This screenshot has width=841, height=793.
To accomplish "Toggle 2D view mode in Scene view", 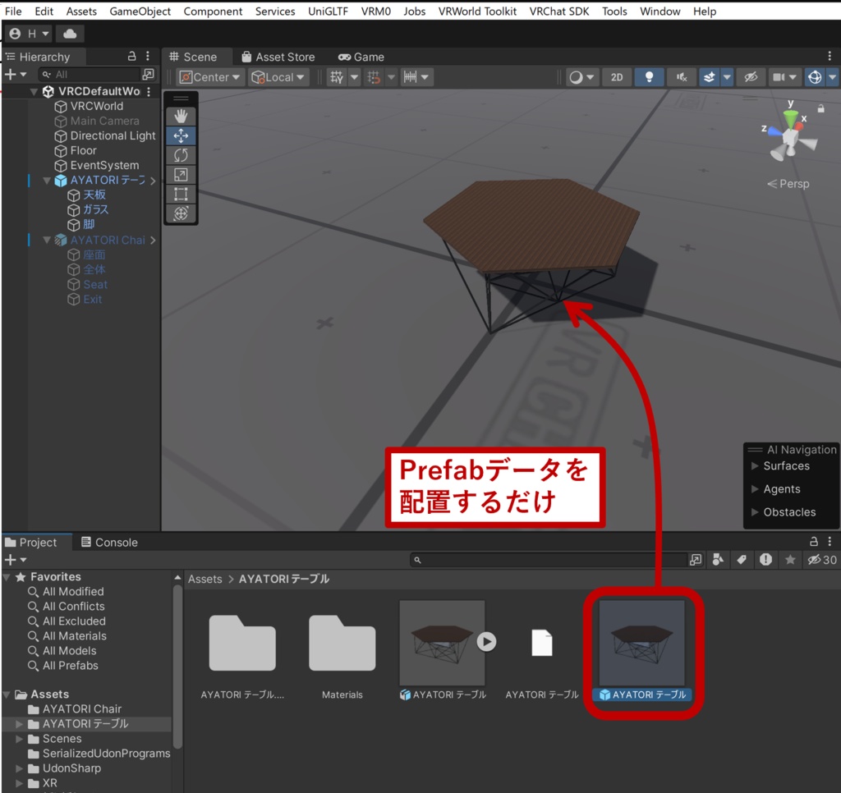I will point(617,76).
